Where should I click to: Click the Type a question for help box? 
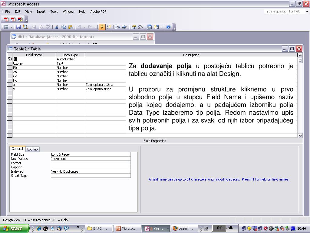point(285,11)
